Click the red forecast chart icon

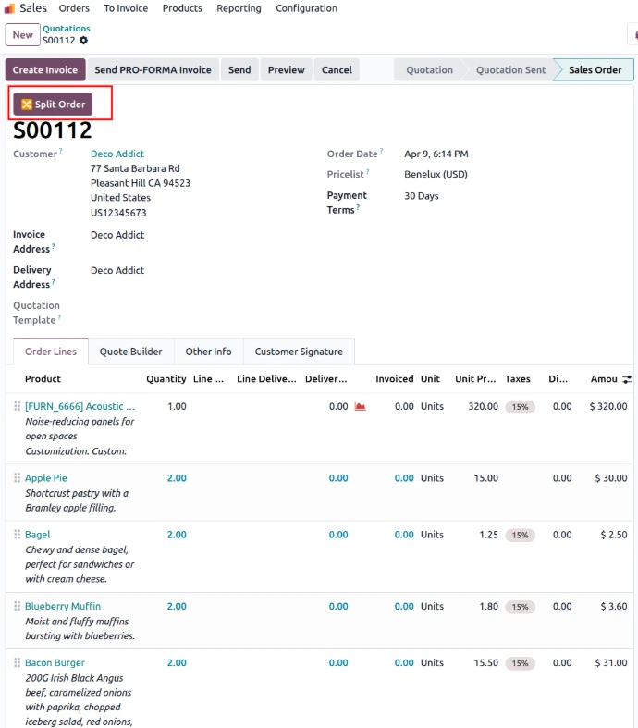(x=361, y=407)
